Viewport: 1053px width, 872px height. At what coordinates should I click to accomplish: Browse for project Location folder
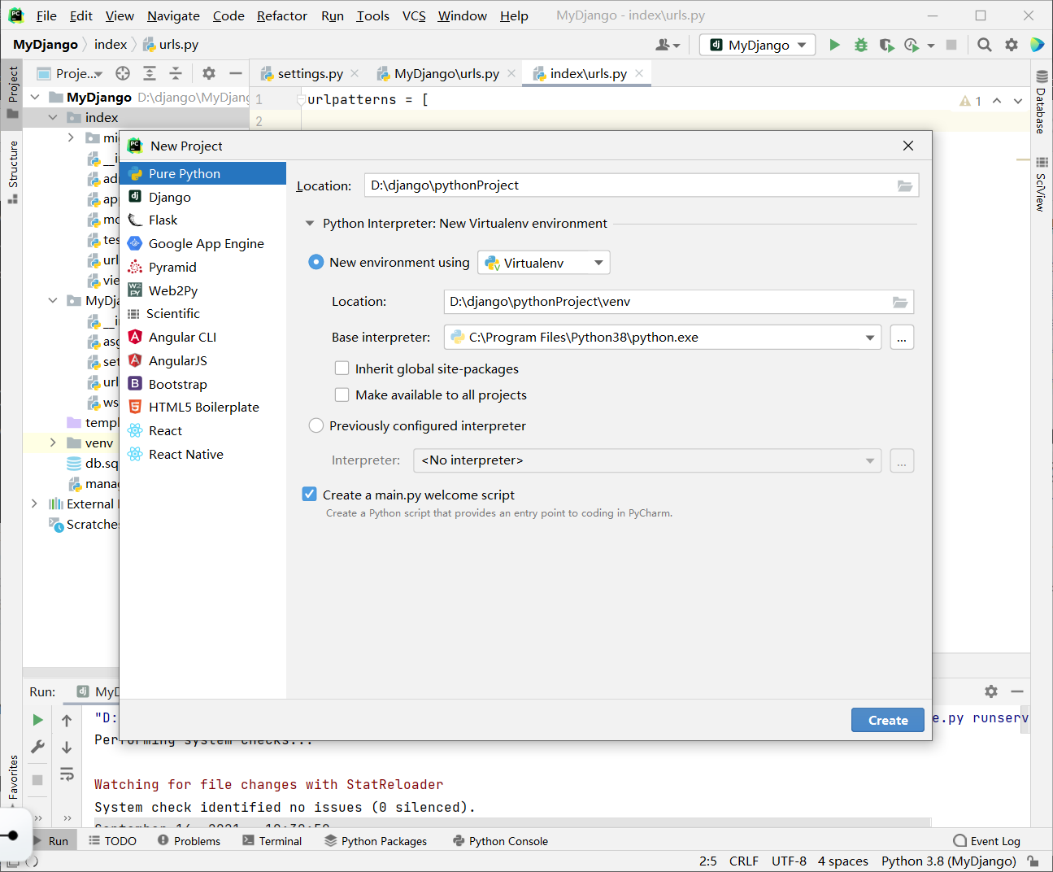[905, 185]
